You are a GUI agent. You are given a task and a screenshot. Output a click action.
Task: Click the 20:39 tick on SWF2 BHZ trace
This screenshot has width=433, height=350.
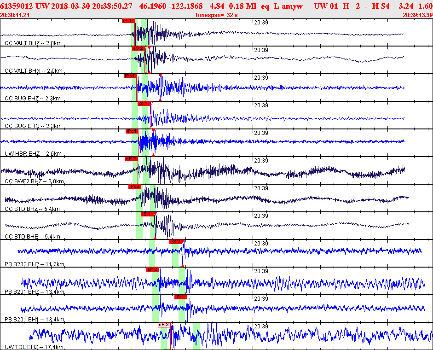click(x=261, y=161)
